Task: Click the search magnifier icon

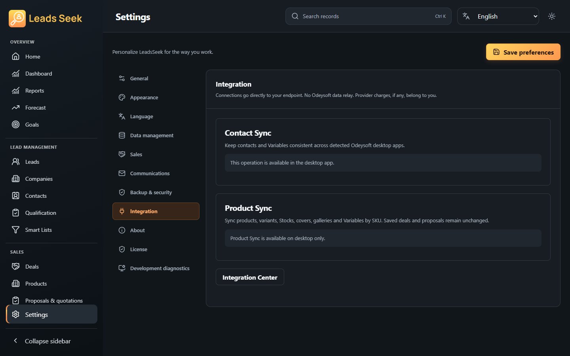Action: (x=295, y=16)
